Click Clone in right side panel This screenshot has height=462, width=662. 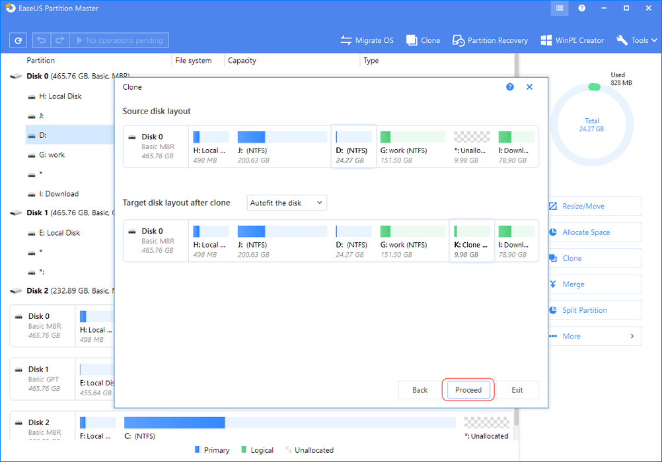pyautogui.click(x=595, y=258)
